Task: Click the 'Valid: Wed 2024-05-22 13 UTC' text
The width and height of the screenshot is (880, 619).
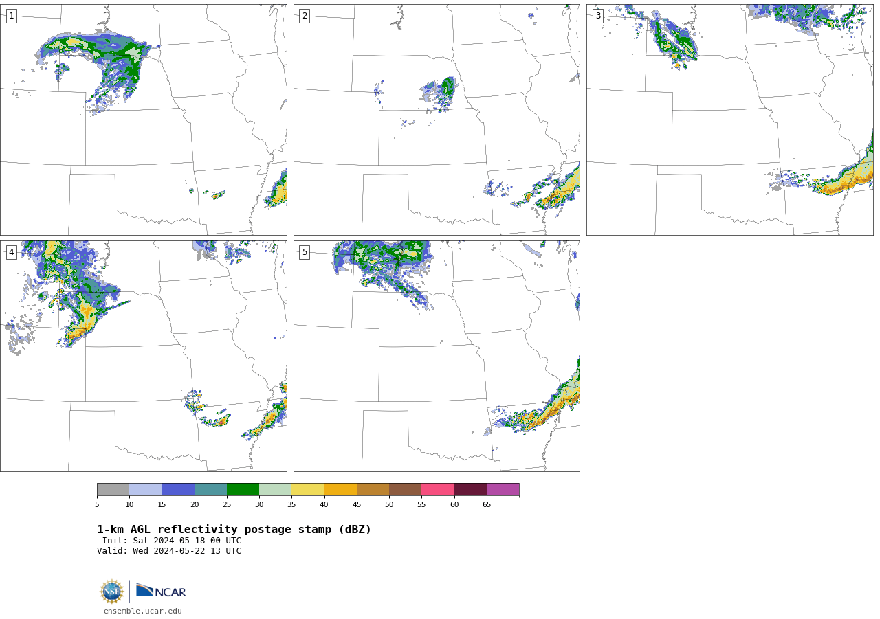Action: (169, 551)
